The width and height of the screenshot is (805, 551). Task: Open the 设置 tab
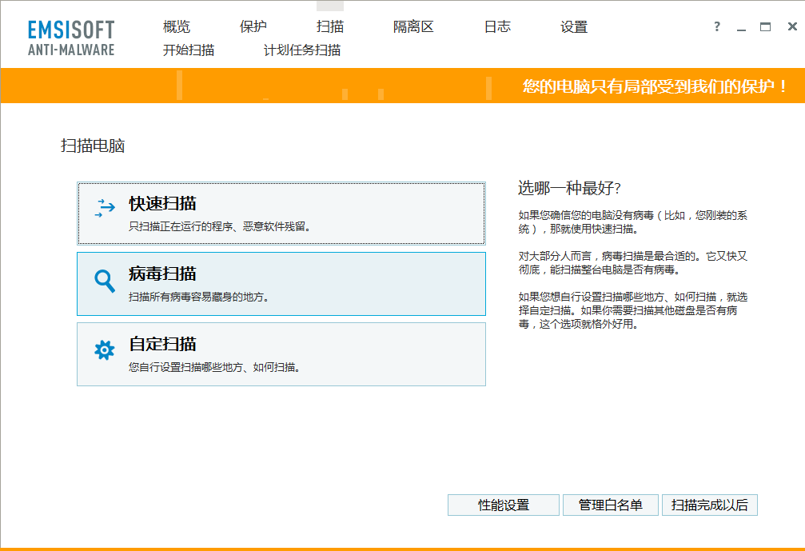574,27
